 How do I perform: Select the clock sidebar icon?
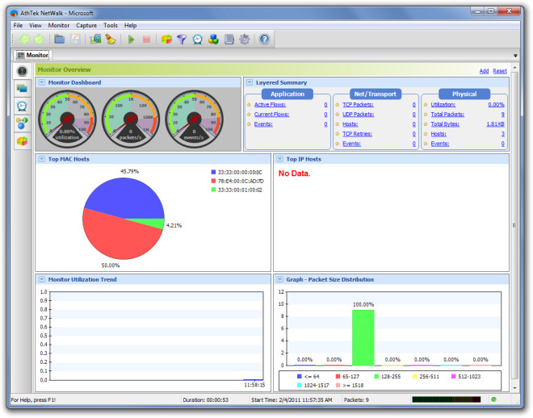coord(23,107)
